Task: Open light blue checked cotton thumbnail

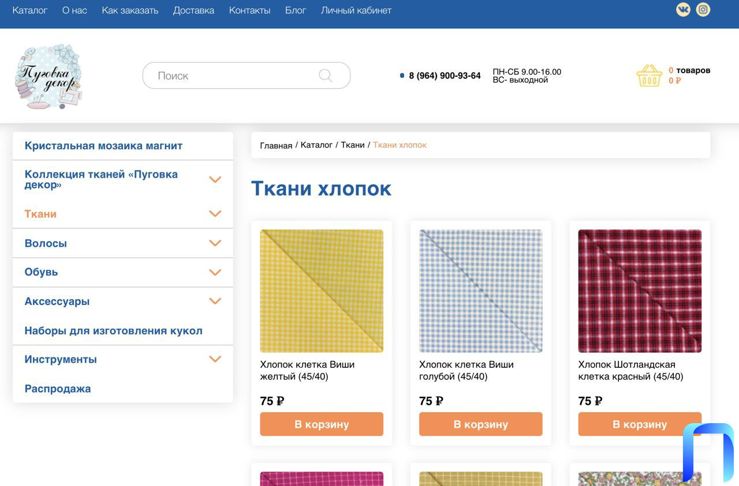Action: pyautogui.click(x=480, y=291)
